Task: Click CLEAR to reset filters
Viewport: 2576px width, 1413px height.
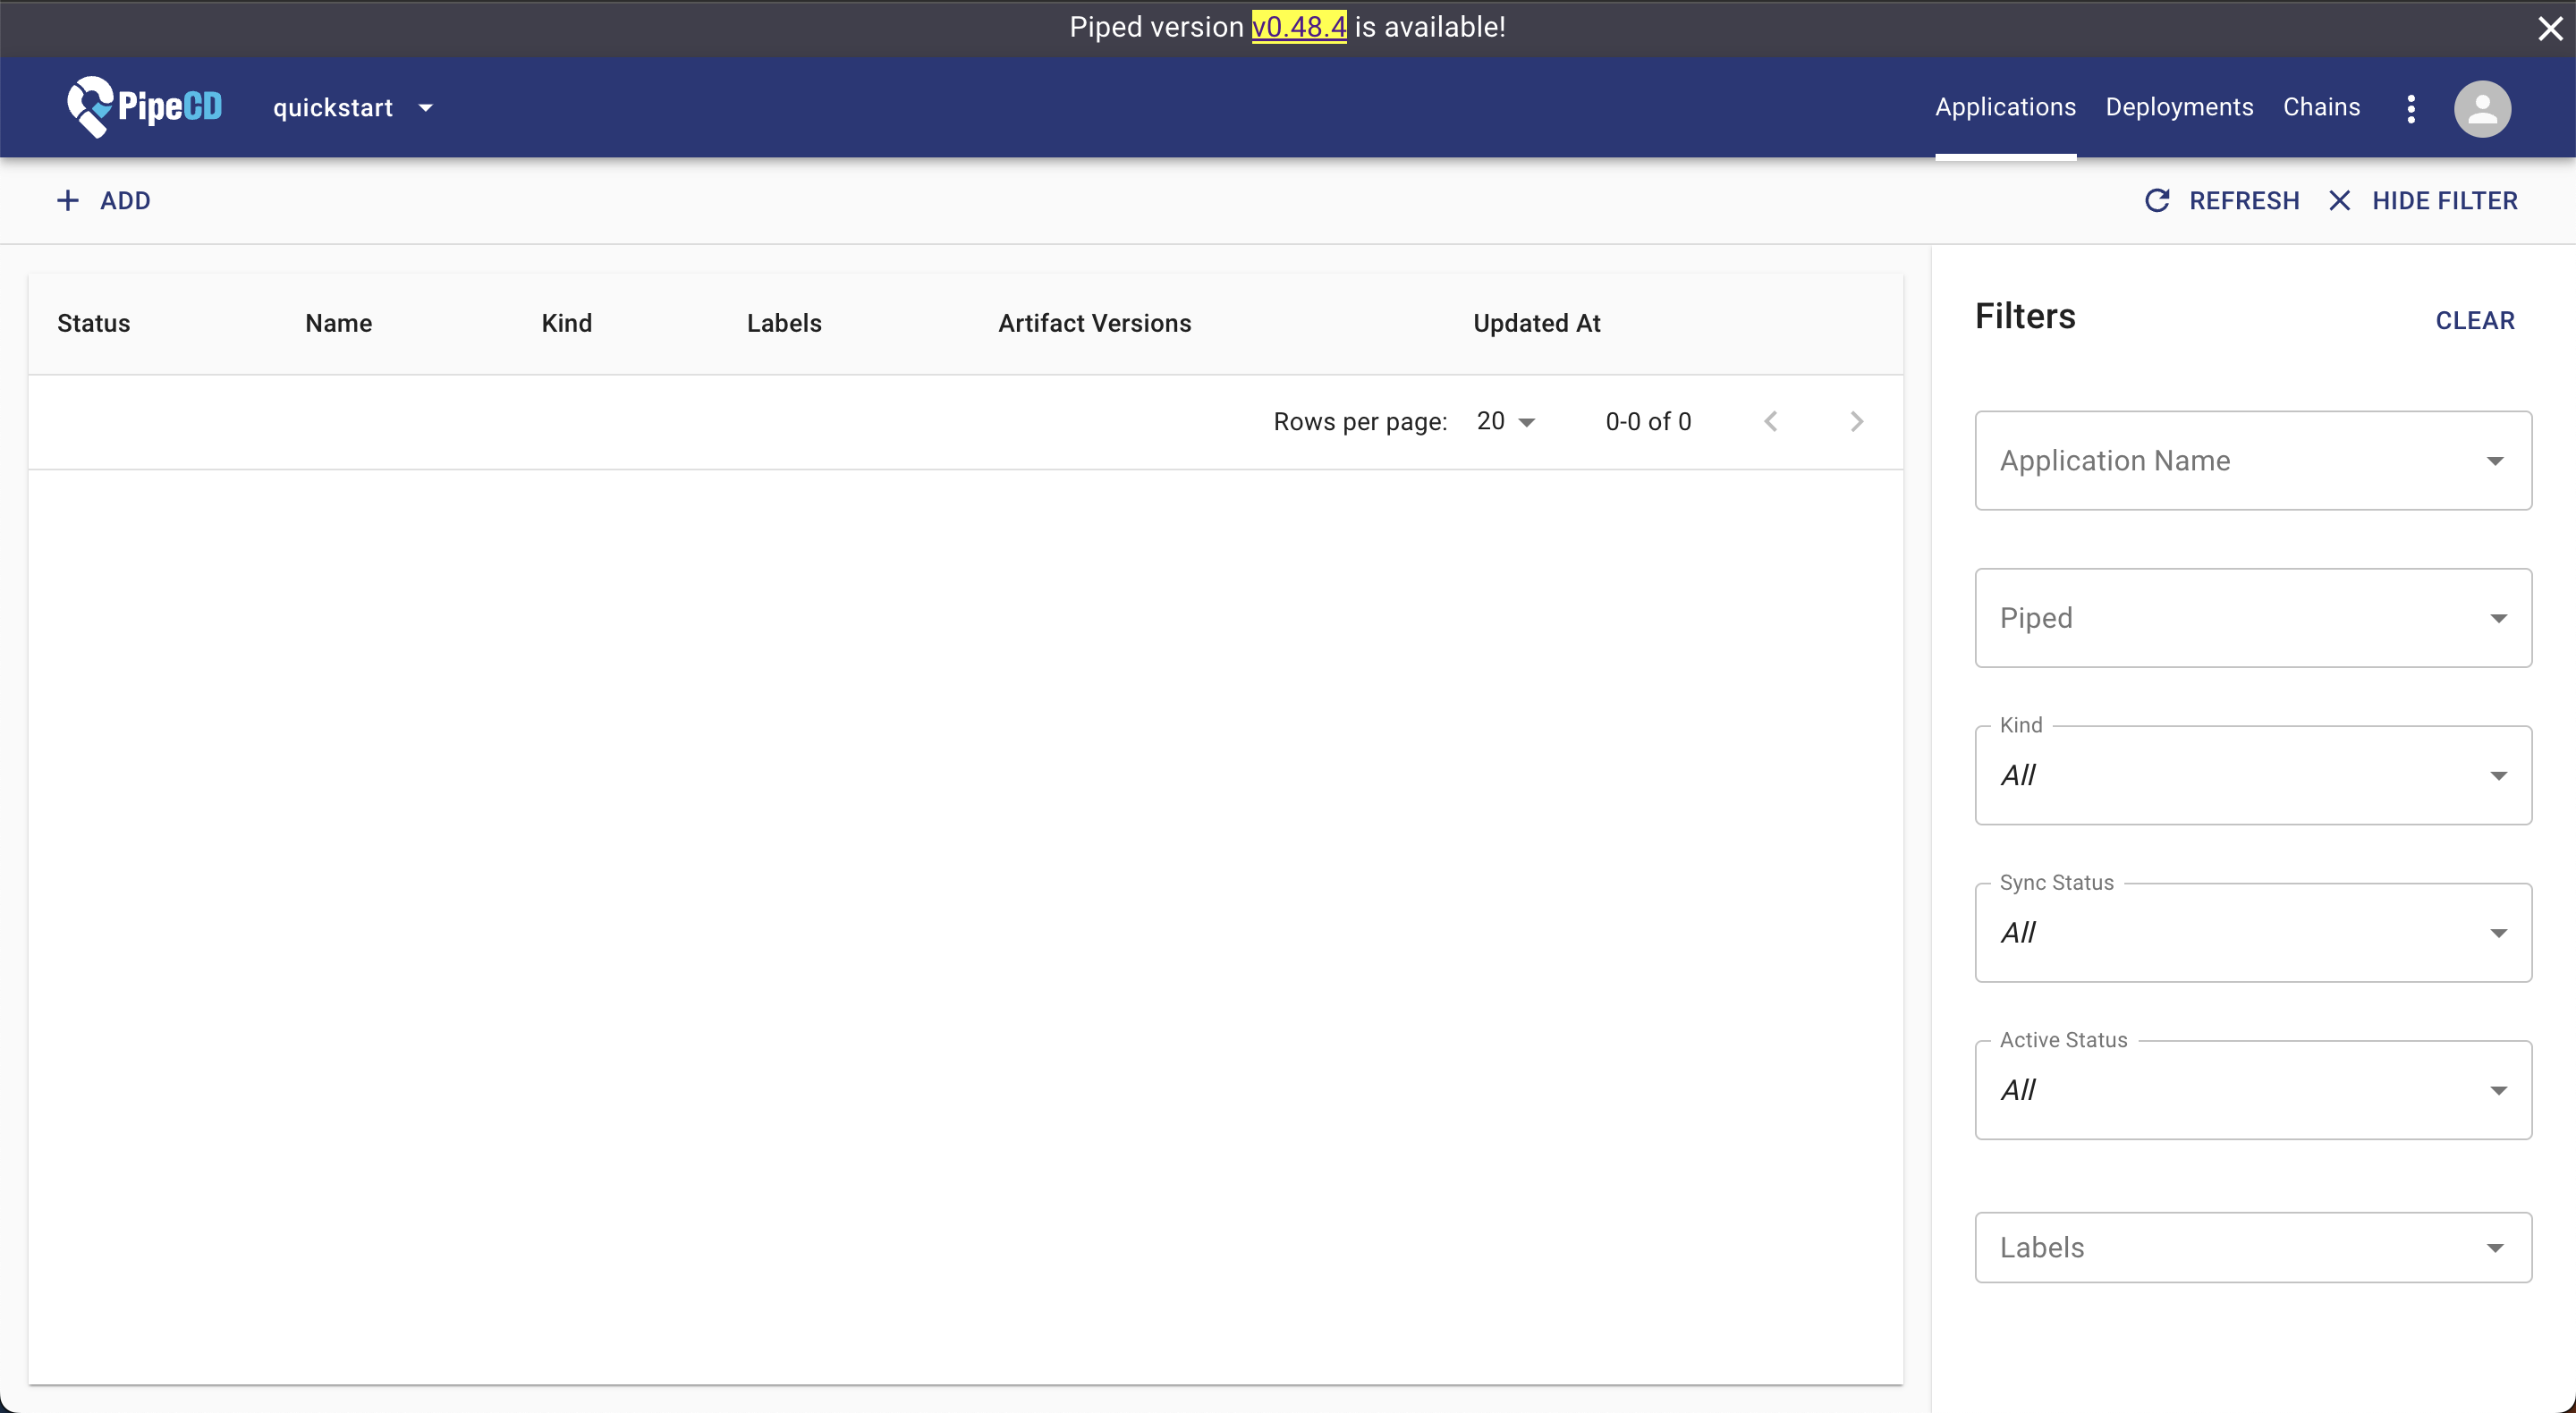Action: click(2474, 321)
